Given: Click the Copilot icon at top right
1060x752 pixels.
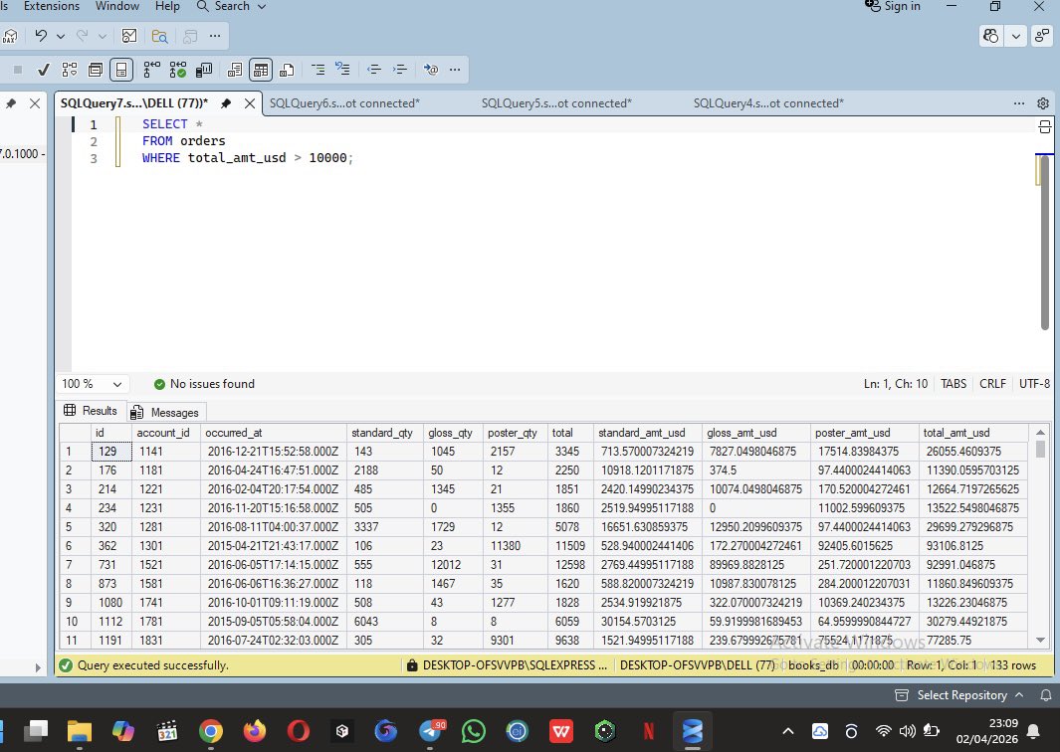Looking at the screenshot, I should pos(991,36).
